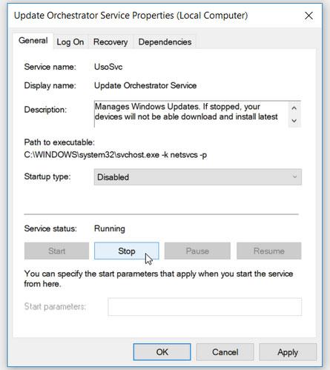330x370 pixels.
Task: Focus the Start parameters input field
Action: [205, 307]
